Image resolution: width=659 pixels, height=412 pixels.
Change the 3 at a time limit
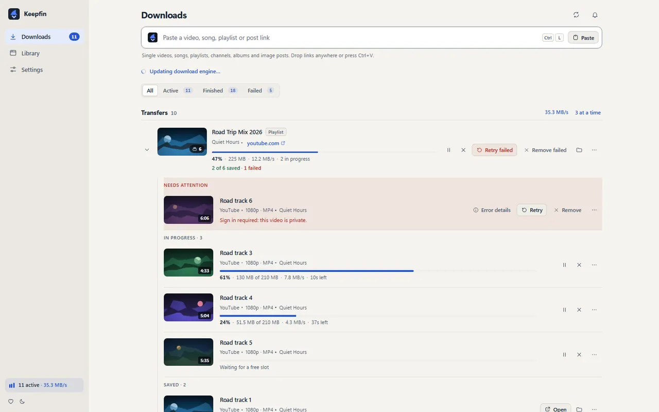588,112
